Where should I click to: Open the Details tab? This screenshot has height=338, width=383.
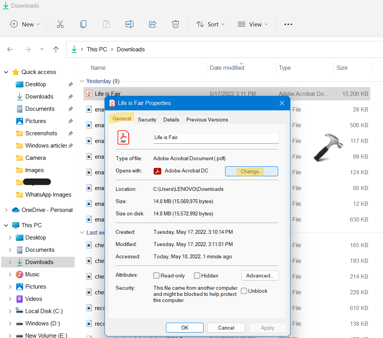[x=171, y=120]
